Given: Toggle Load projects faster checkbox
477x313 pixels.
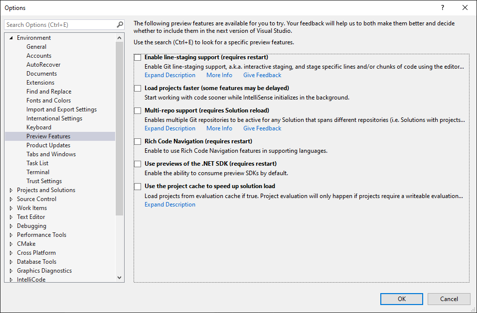Looking at the screenshot, I should (x=138, y=89).
